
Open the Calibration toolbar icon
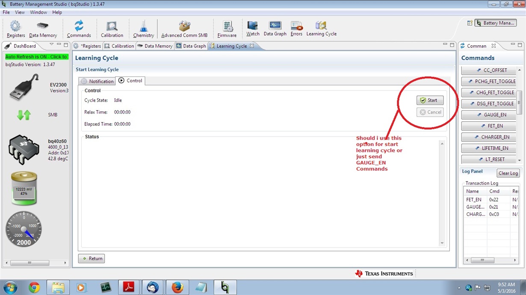tap(112, 29)
